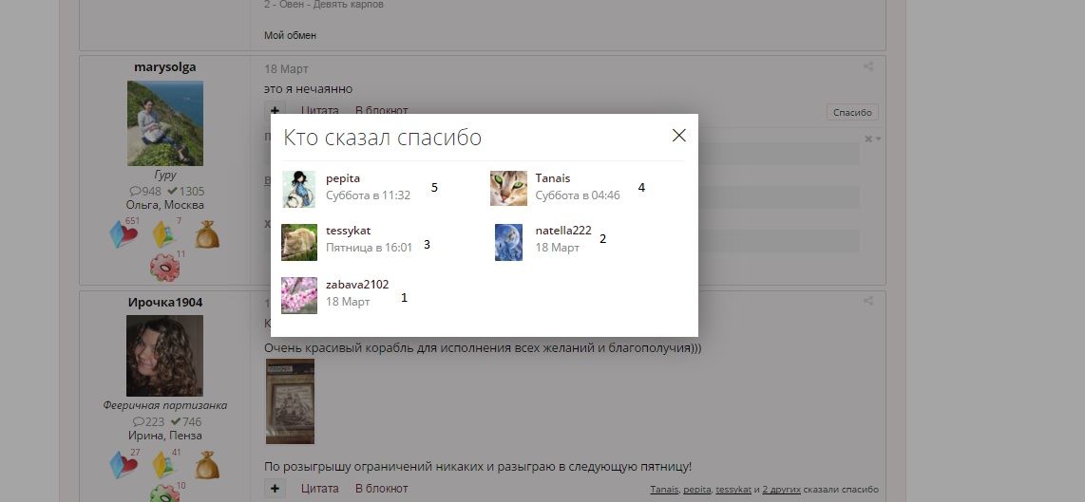The width and height of the screenshot is (1085, 502).
Task: Click the Ирочка1904 username heading
Action: point(164,302)
